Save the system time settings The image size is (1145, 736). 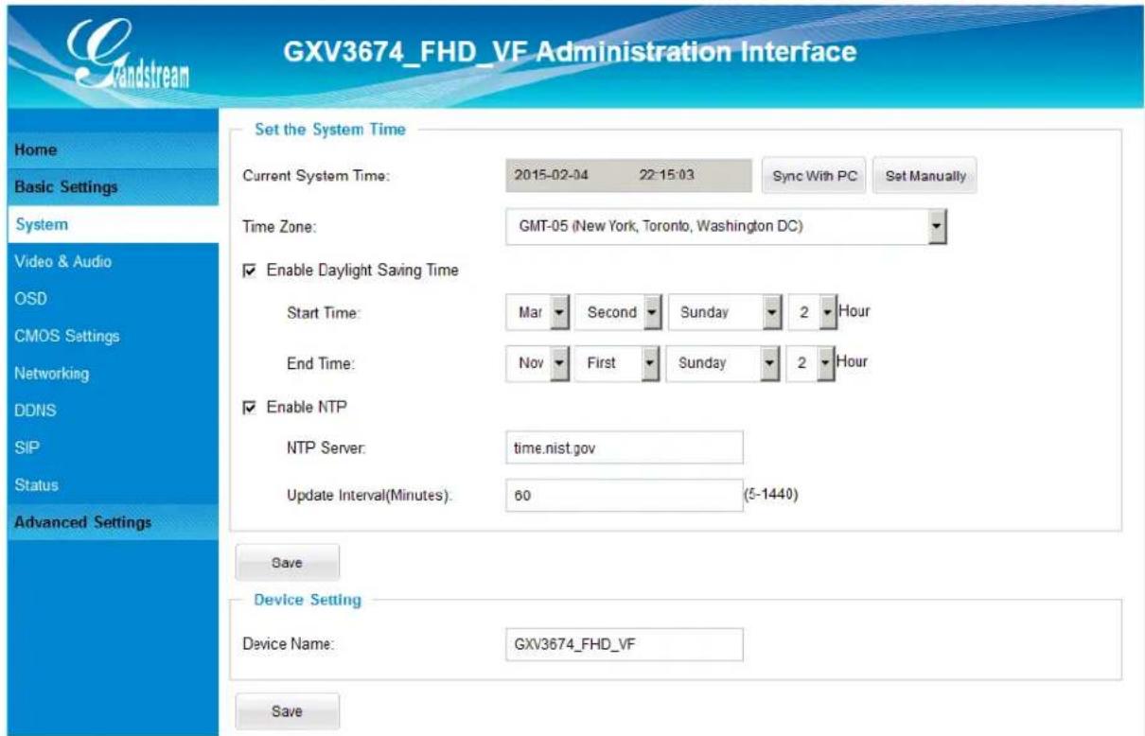[287, 563]
